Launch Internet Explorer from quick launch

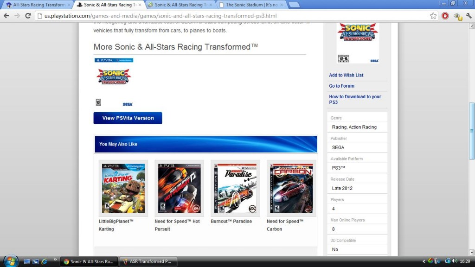click(x=44, y=261)
